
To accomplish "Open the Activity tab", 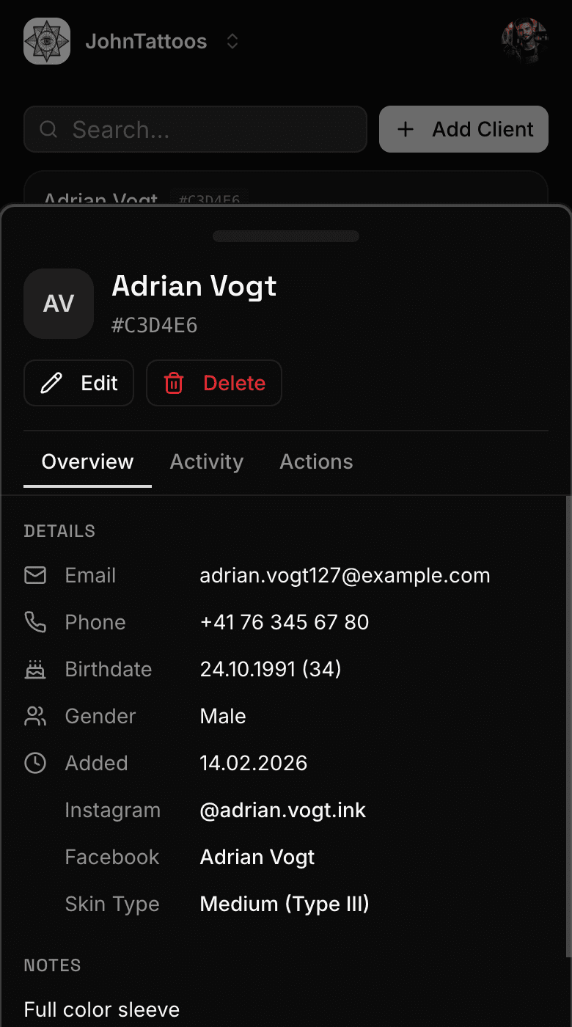I will [207, 461].
